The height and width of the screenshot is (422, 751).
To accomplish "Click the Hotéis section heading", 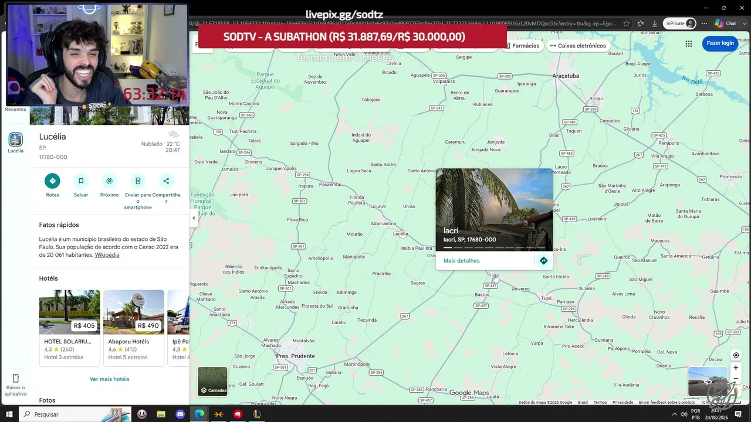I will tap(49, 278).
